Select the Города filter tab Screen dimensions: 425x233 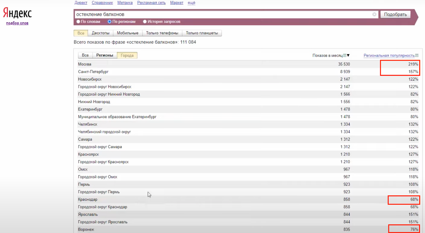[x=127, y=55]
